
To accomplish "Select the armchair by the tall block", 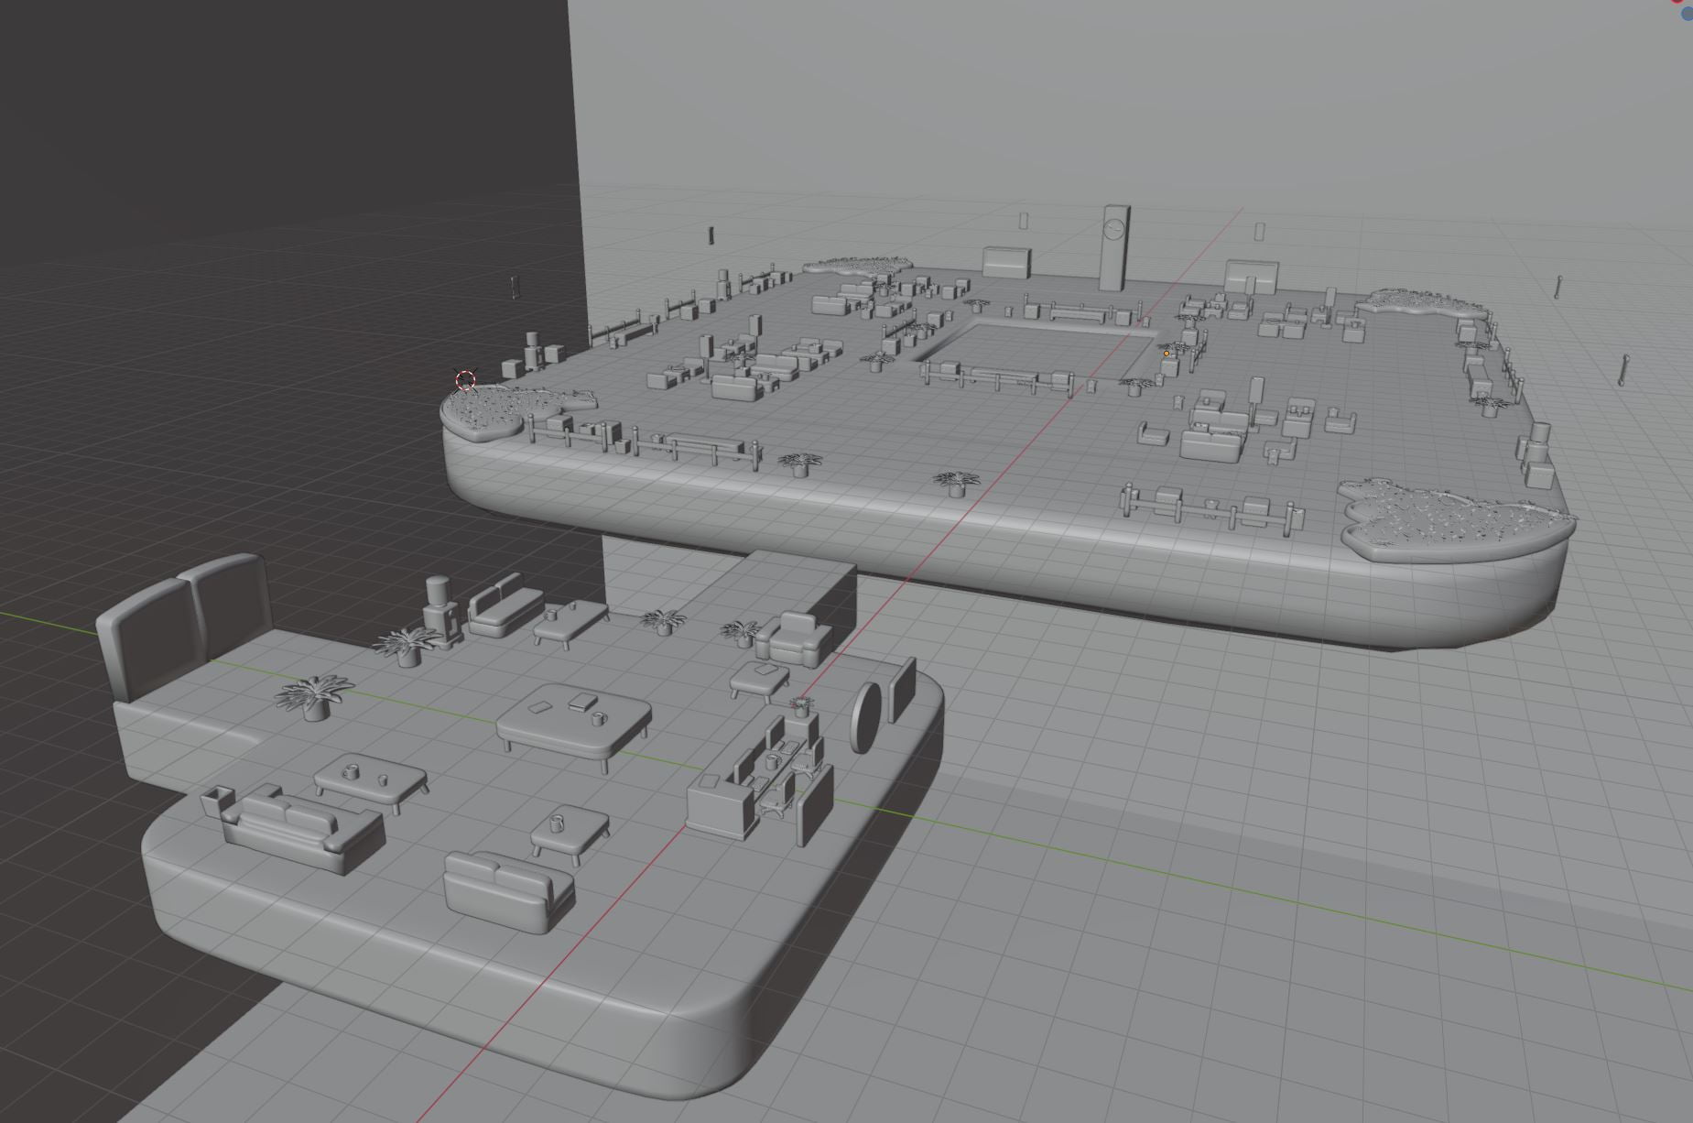I will (793, 638).
